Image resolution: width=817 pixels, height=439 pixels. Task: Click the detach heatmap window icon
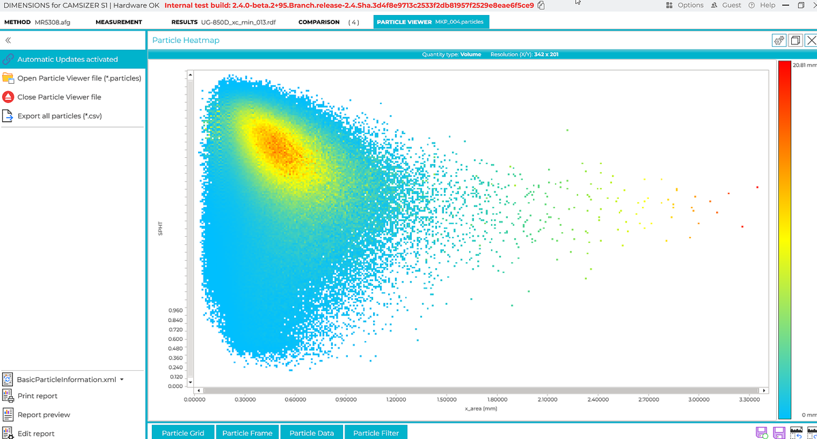click(x=795, y=41)
